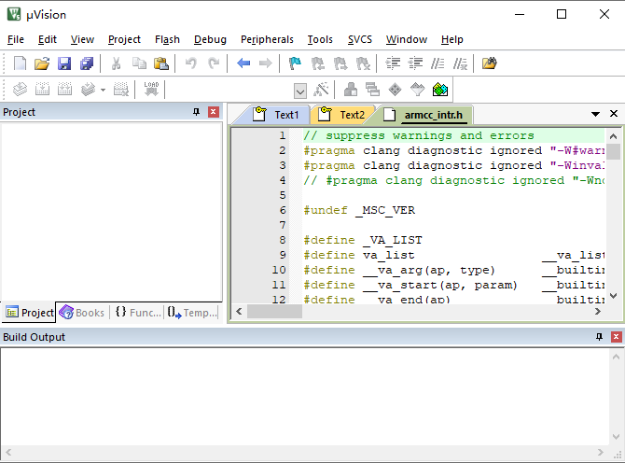Toggle auto-hide pin on Project panel

(x=196, y=112)
